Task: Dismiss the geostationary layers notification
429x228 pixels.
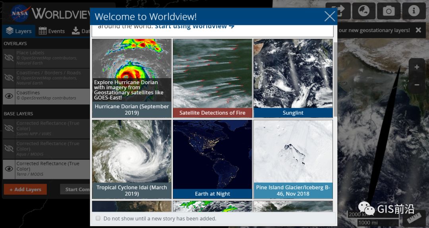Action: (x=418, y=30)
